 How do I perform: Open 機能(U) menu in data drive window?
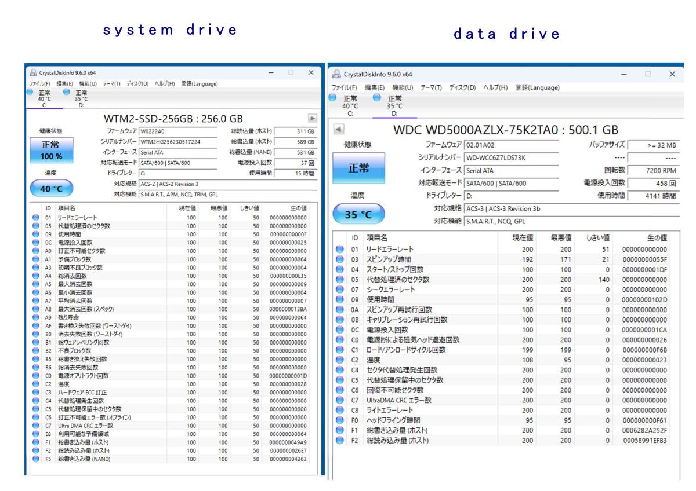[x=403, y=87]
